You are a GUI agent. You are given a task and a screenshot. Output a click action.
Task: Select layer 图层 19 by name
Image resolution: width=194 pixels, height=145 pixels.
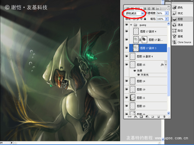pyautogui.click(x=141, y=90)
